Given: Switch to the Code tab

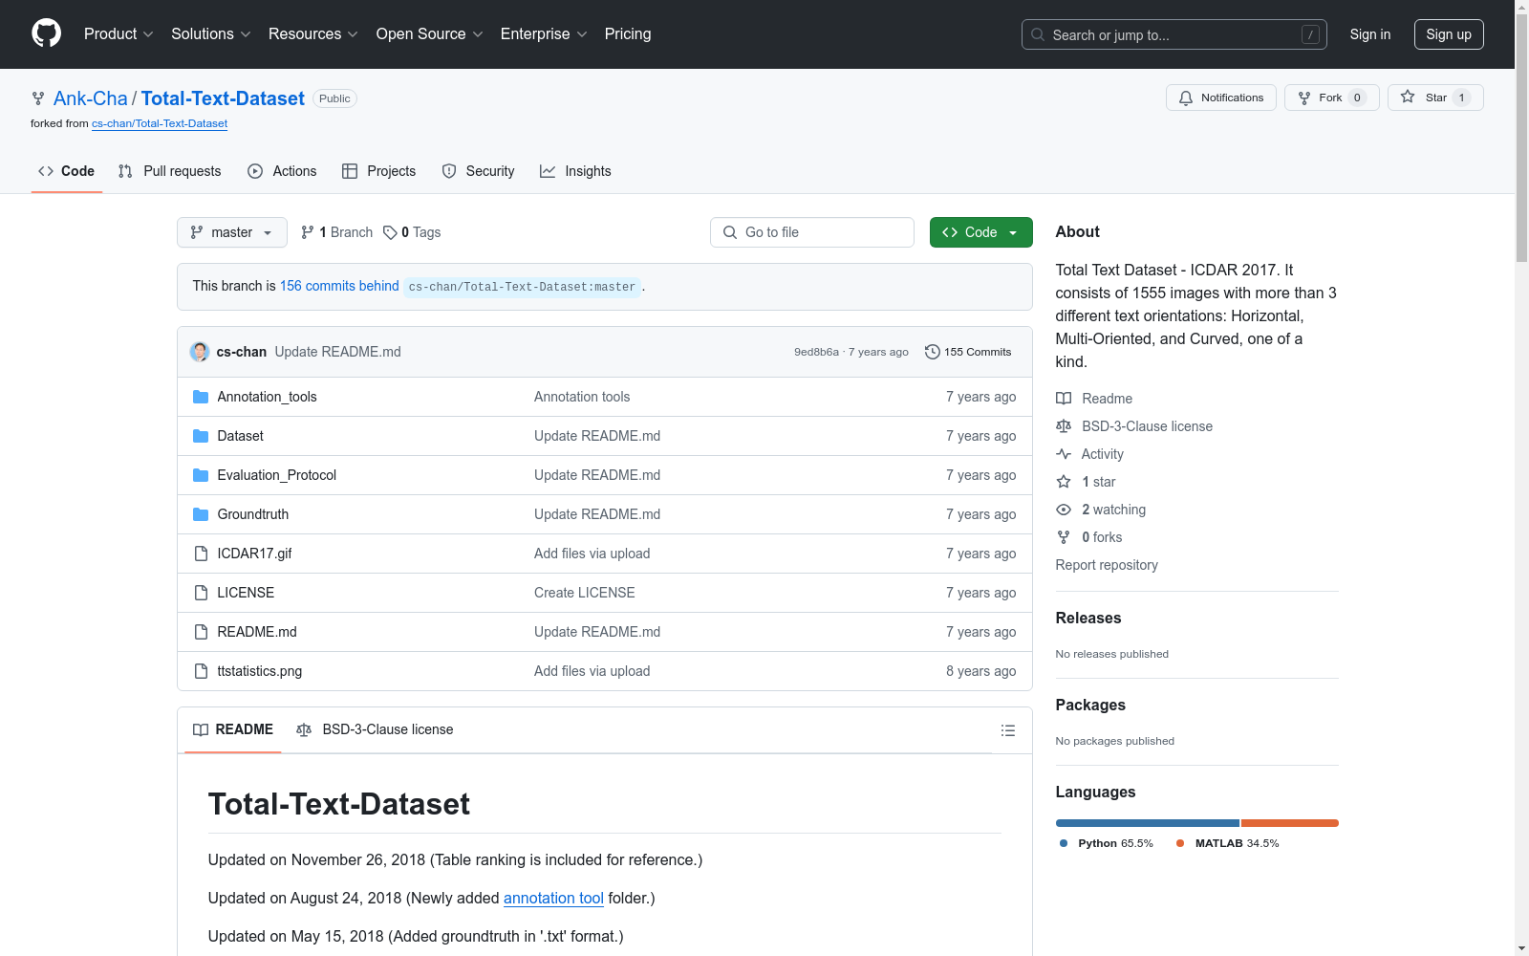Looking at the screenshot, I should point(67,171).
